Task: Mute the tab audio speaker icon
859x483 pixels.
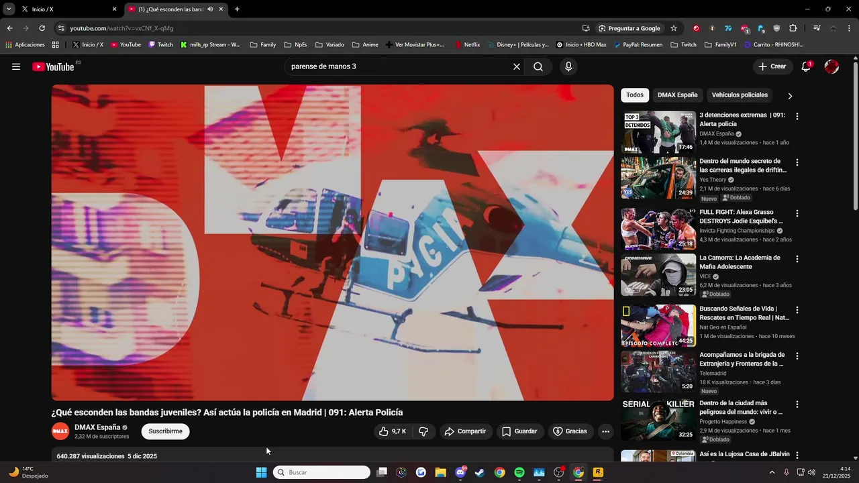Action: click(x=210, y=9)
